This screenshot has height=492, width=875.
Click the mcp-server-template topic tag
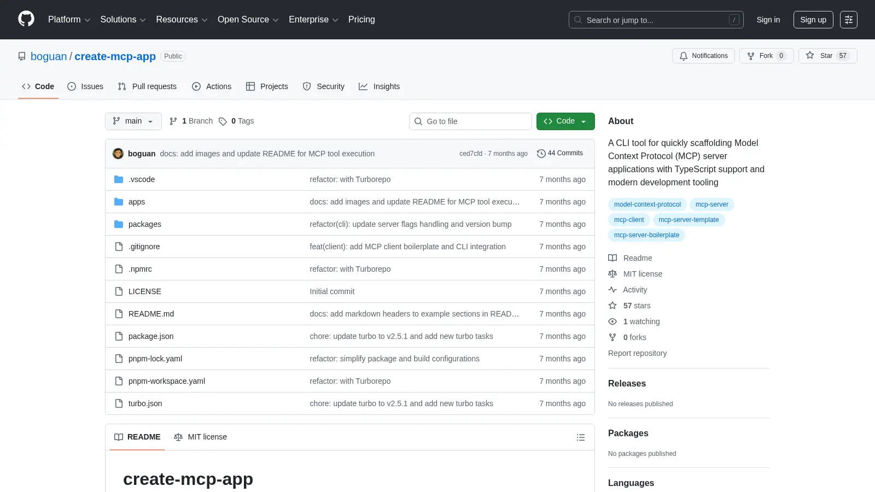689,220
